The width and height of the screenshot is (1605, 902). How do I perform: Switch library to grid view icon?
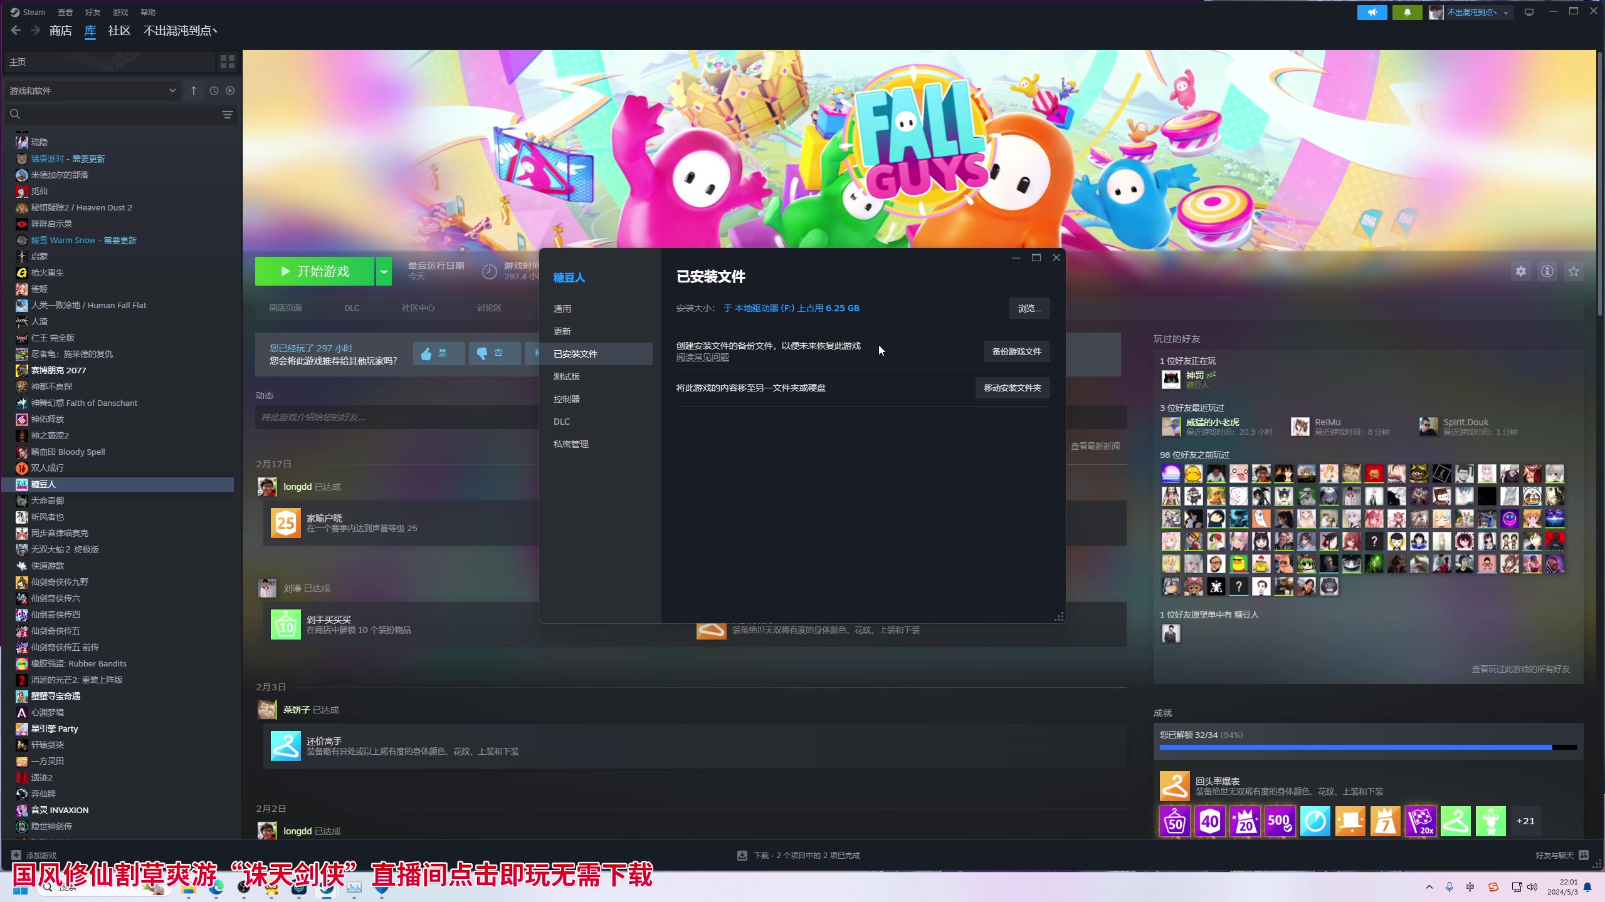(227, 61)
